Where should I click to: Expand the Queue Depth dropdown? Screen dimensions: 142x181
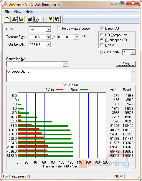coord(133,52)
